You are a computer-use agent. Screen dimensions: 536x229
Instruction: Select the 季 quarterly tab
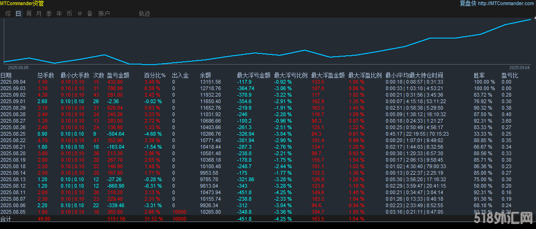click(49, 14)
